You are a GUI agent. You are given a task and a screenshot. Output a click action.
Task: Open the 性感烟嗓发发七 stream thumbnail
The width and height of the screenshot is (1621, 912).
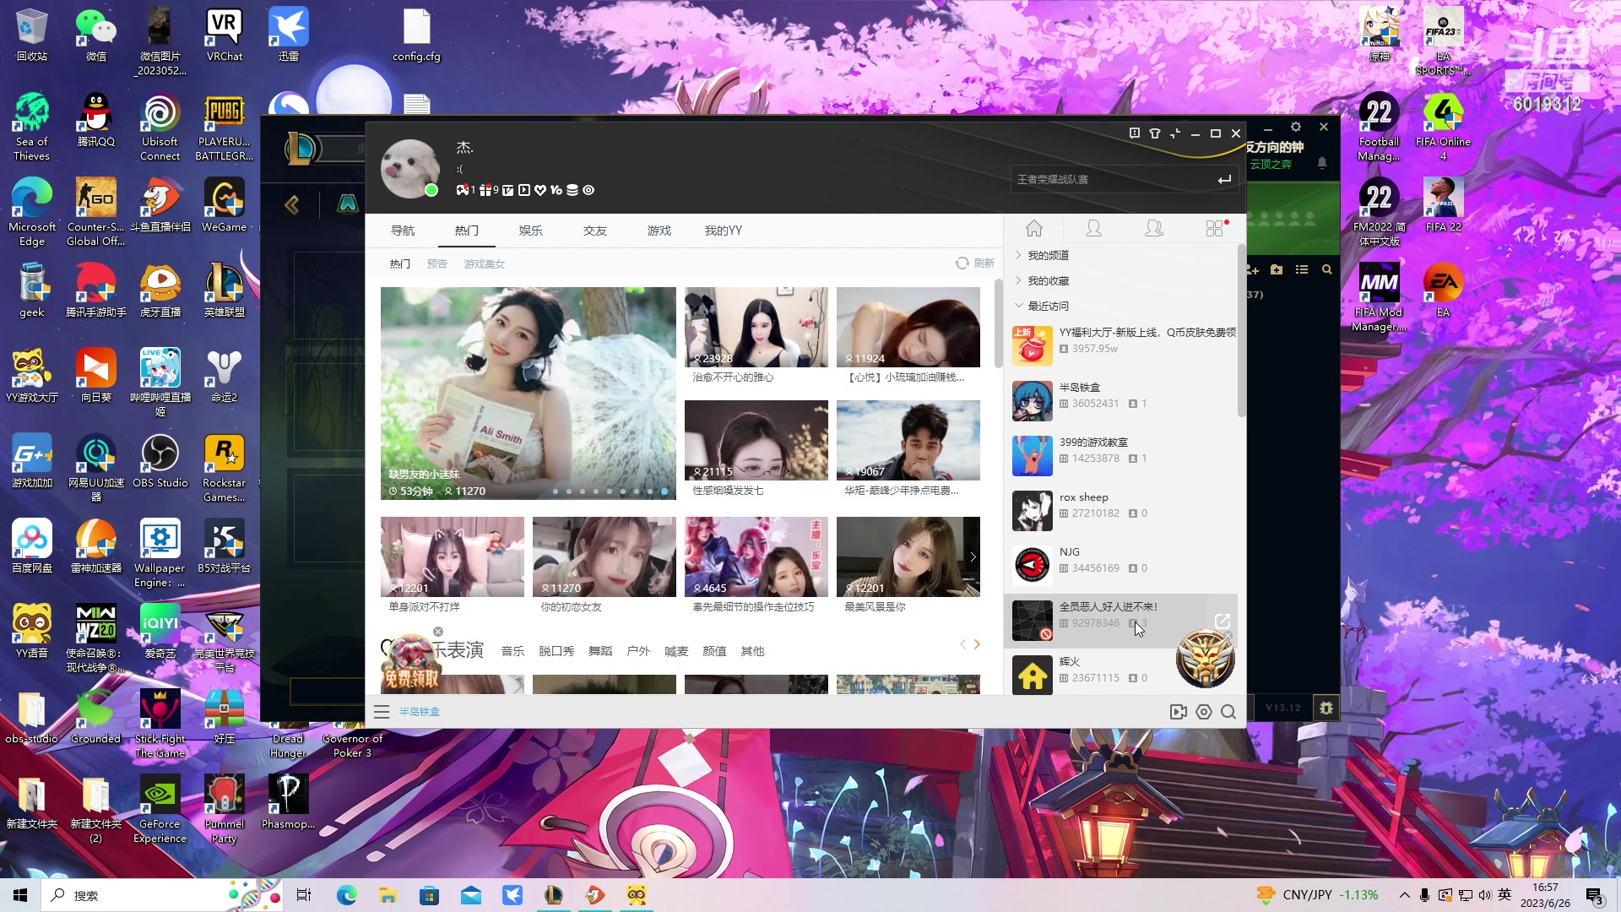pyautogui.click(x=756, y=440)
